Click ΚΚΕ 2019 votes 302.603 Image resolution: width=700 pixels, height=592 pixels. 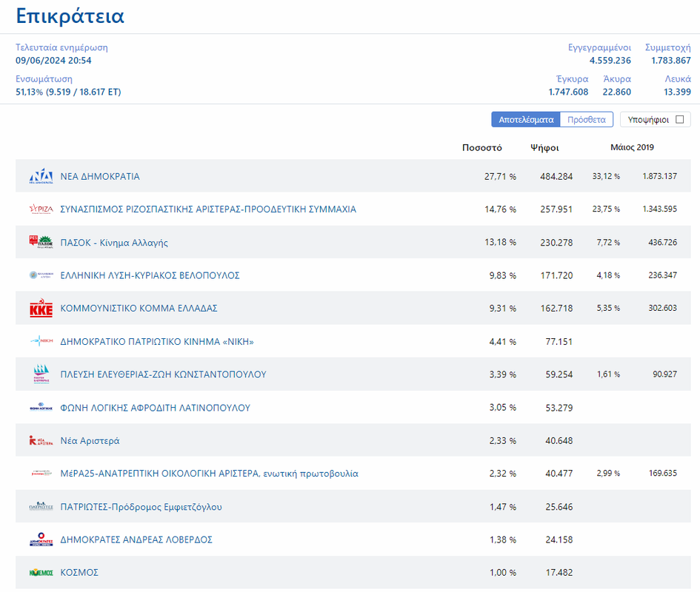662,308
